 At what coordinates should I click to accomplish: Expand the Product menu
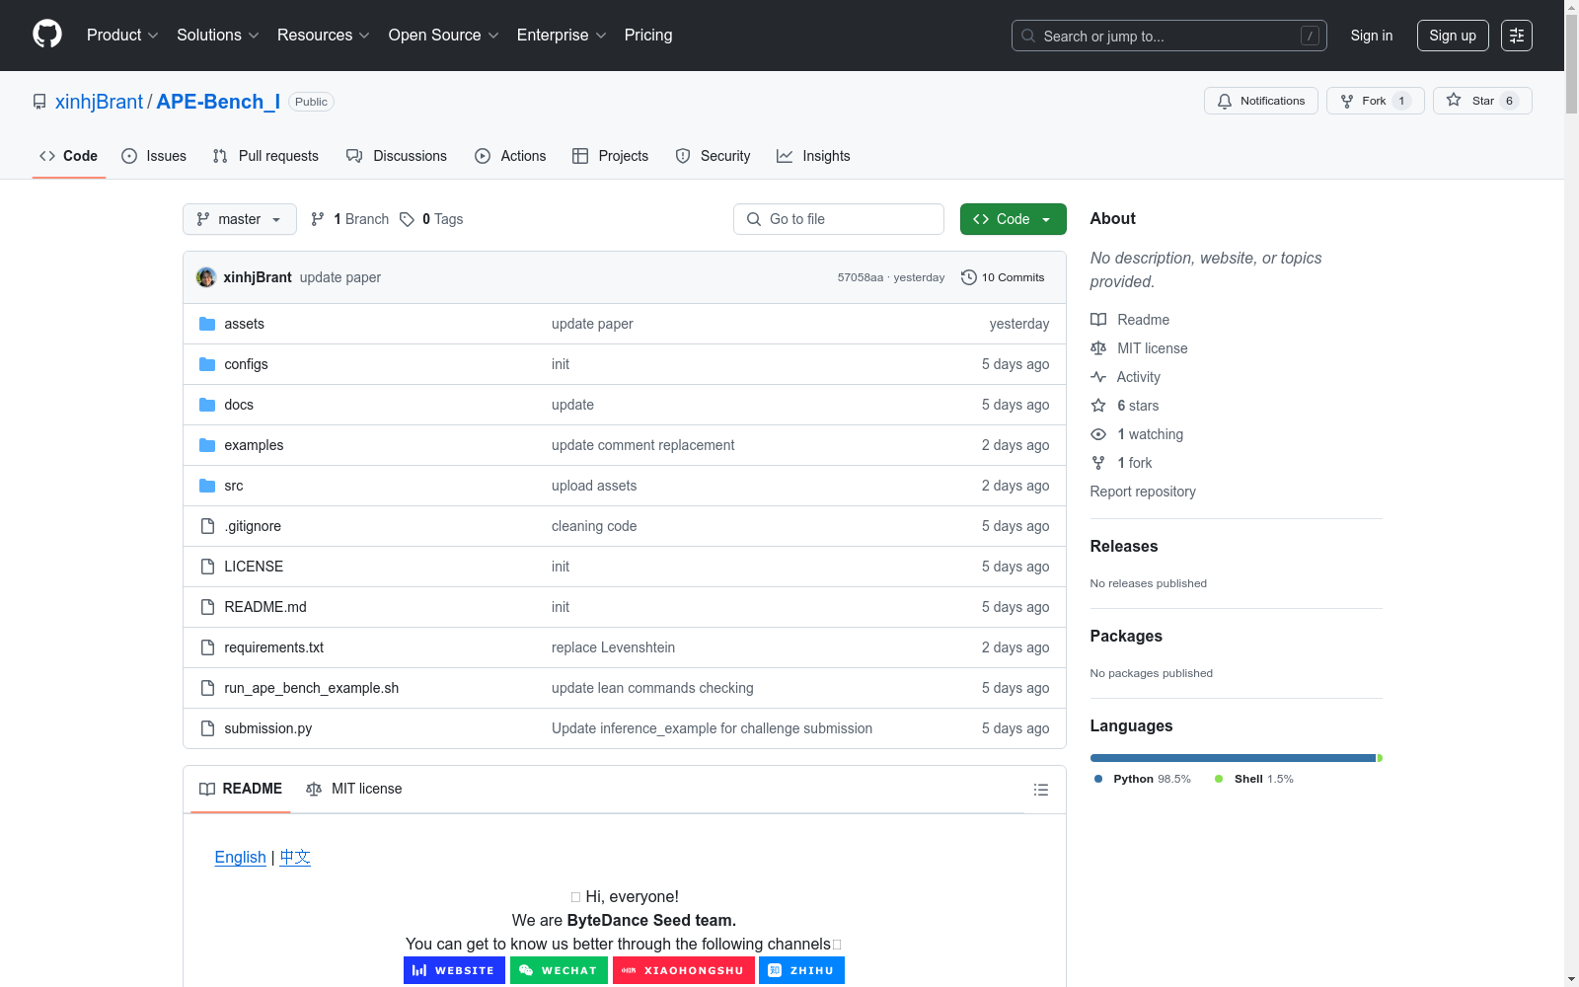point(122,36)
